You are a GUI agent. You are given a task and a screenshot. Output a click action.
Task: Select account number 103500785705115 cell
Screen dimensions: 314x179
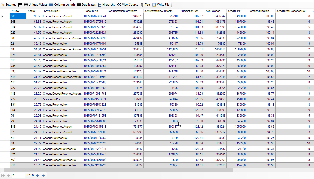coord(95,22)
